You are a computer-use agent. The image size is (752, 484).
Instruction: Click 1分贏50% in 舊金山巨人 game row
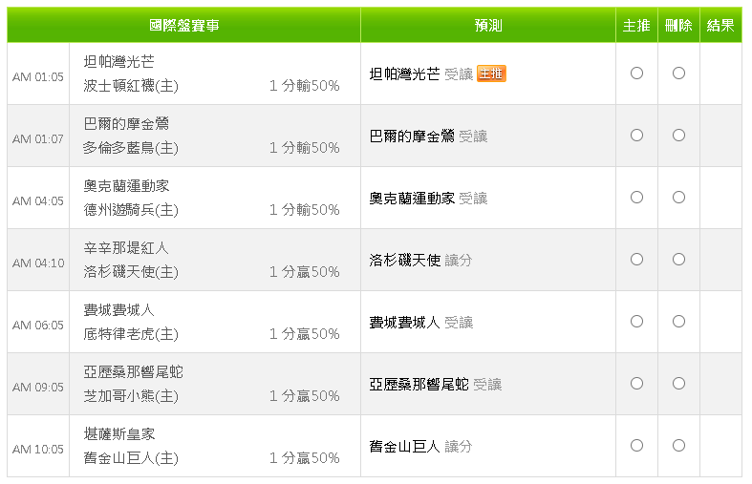305,458
